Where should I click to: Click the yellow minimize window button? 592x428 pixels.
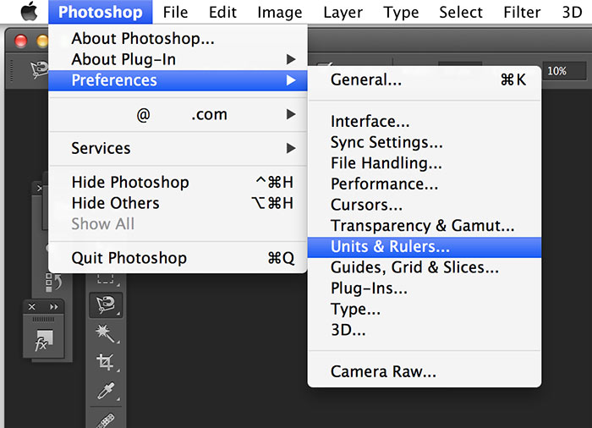pos(42,41)
